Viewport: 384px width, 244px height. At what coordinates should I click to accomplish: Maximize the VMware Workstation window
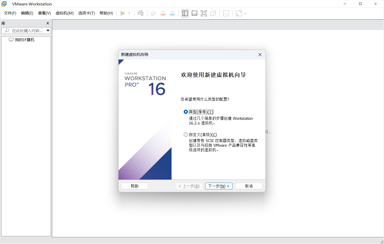click(x=360, y=4)
